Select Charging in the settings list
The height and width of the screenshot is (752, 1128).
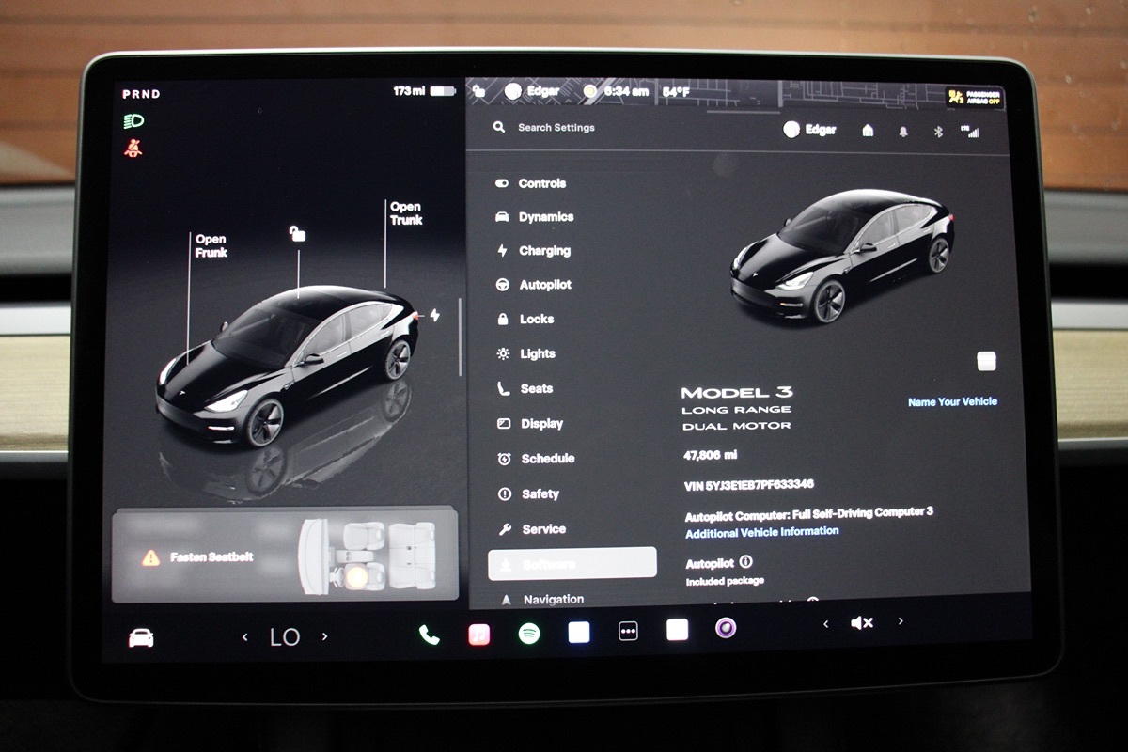pyautogui.click(x=543, y=251)
